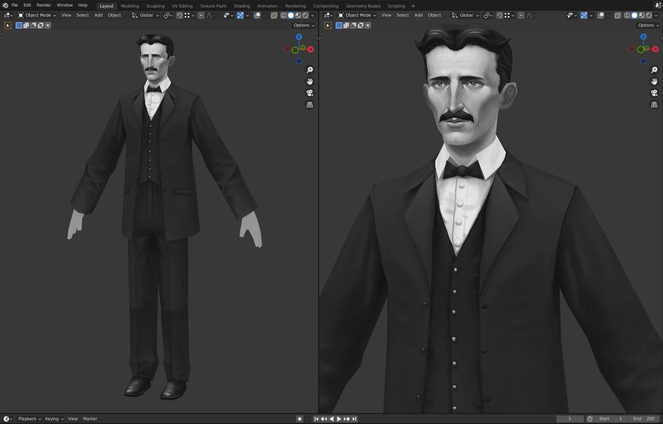Open Object Mode dropdown in left viewport
The height and width of the screenshot is (424, 663).
pyautogui.click(x=38, y=15)
